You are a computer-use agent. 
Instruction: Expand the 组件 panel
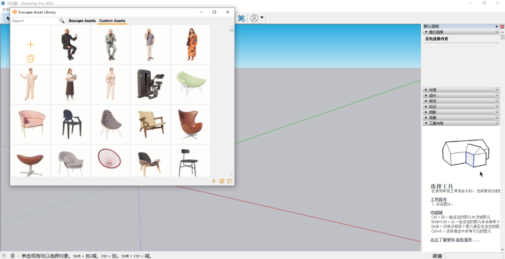pyautogui.click(x=433, y=96)
